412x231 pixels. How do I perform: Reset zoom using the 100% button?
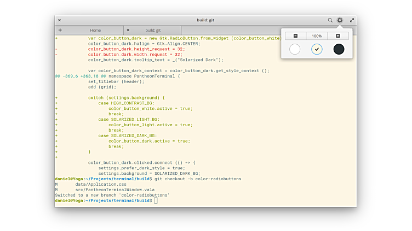coord(317,36)
